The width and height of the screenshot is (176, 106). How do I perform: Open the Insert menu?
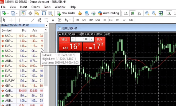click(24, 7)
